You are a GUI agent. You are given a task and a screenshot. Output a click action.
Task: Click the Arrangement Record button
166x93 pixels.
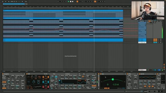point(73,2)
